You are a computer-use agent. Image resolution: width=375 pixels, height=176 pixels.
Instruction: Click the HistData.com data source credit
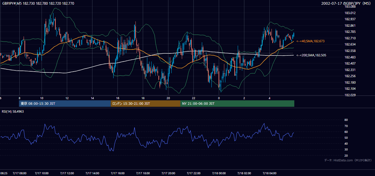click(348, 160)
